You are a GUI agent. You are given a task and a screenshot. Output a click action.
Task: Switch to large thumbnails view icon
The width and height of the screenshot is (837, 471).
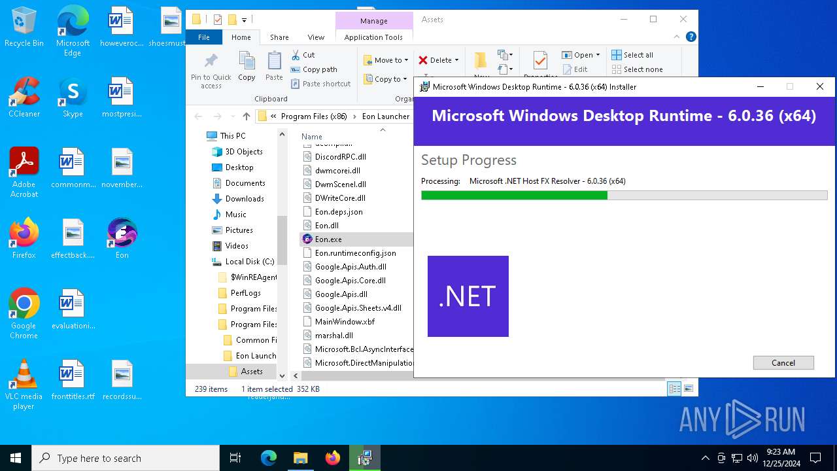[688, 389]
